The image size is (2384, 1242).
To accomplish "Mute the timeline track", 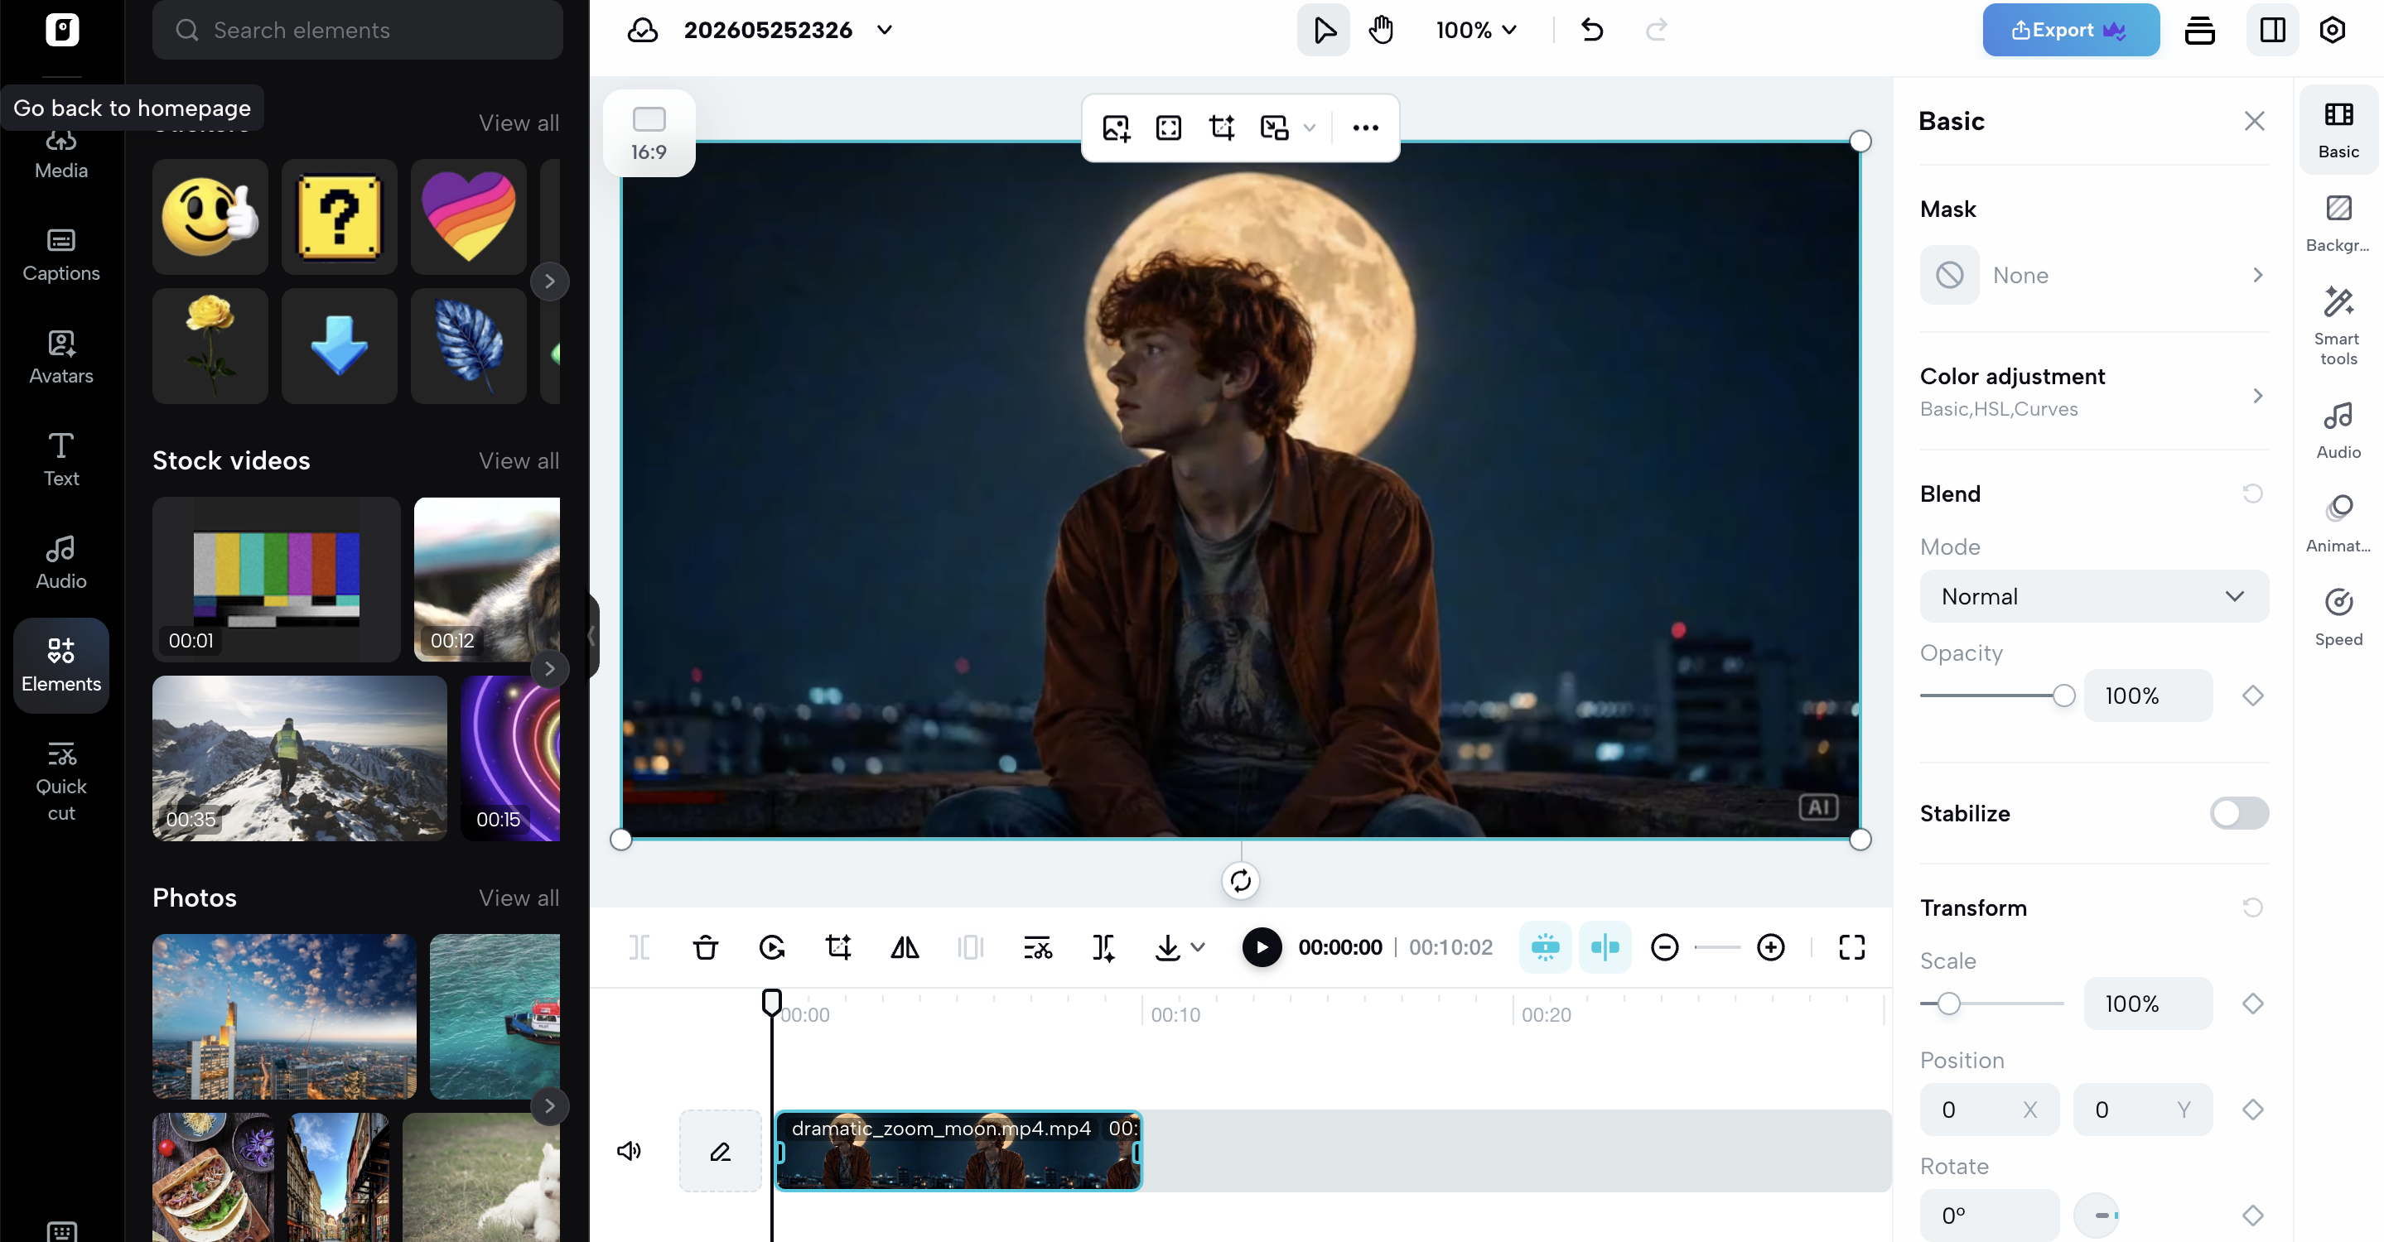I will click(x=630, y=1150).
